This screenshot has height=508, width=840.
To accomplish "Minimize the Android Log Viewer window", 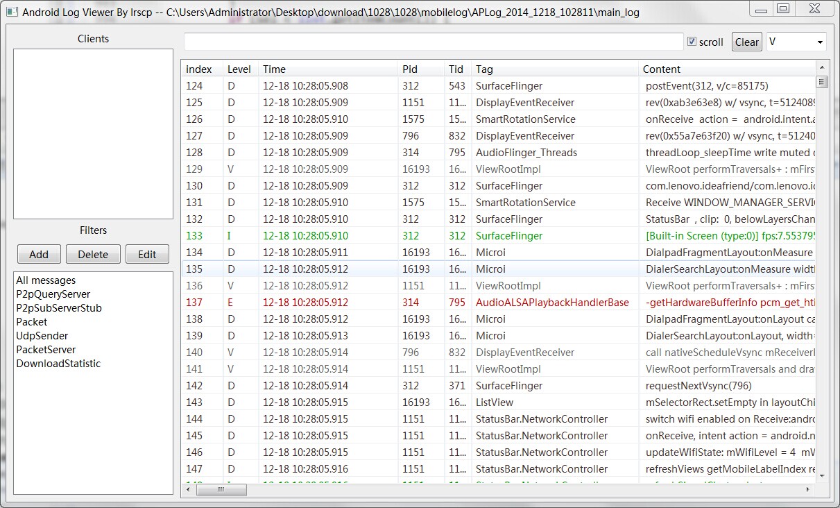I will click(762, 9).
